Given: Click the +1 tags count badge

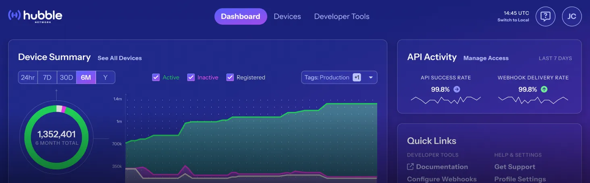Looking at the screenshot, I should (357, 77).
